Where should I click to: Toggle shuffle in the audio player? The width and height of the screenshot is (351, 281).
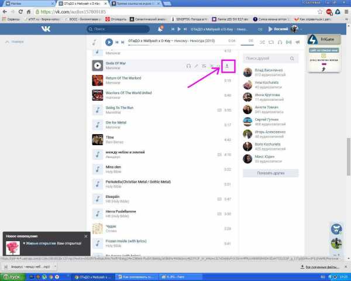[x=262, y=42]
